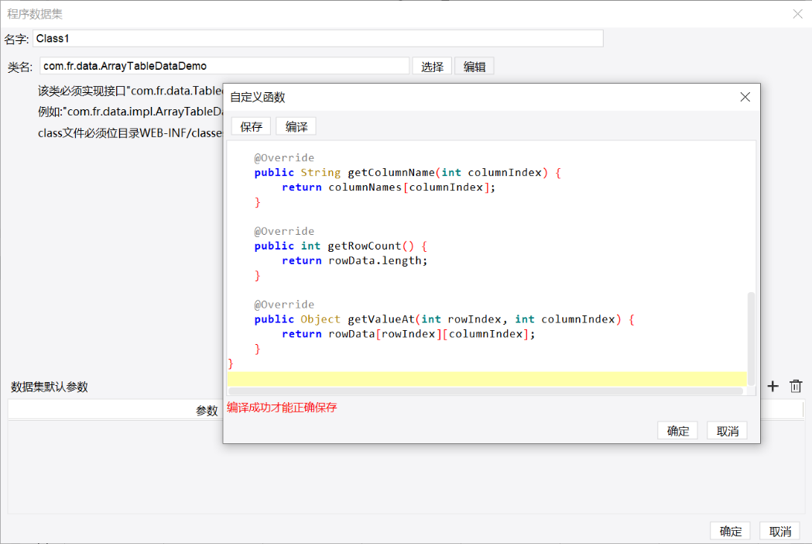Viewport: 812px width, 544px height.
Task: Click the 参数 column header
Action: pyautogui.click(x=207, y=411)
